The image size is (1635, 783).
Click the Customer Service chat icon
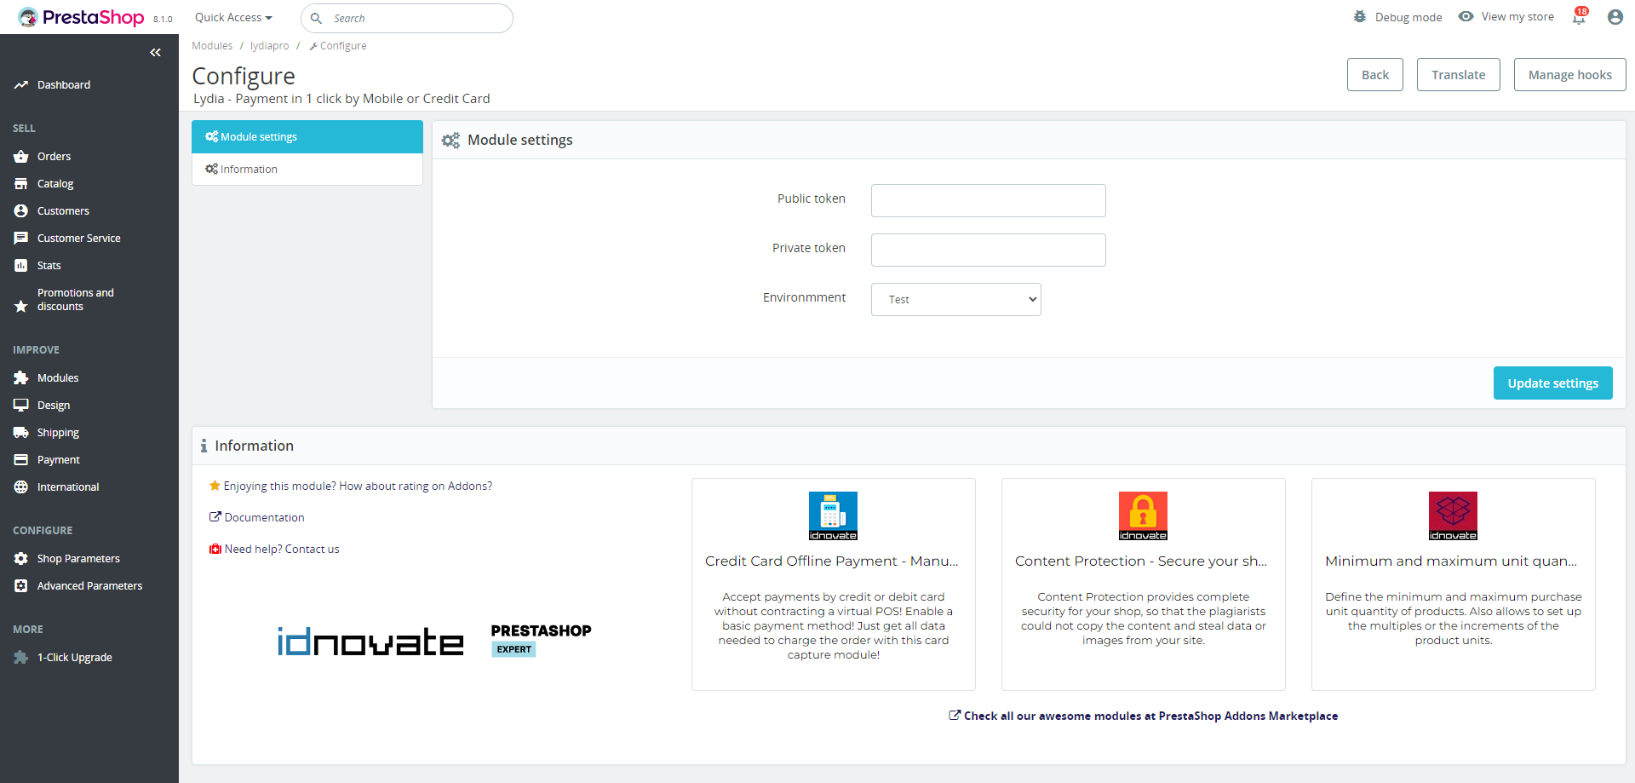coord(21,239)
